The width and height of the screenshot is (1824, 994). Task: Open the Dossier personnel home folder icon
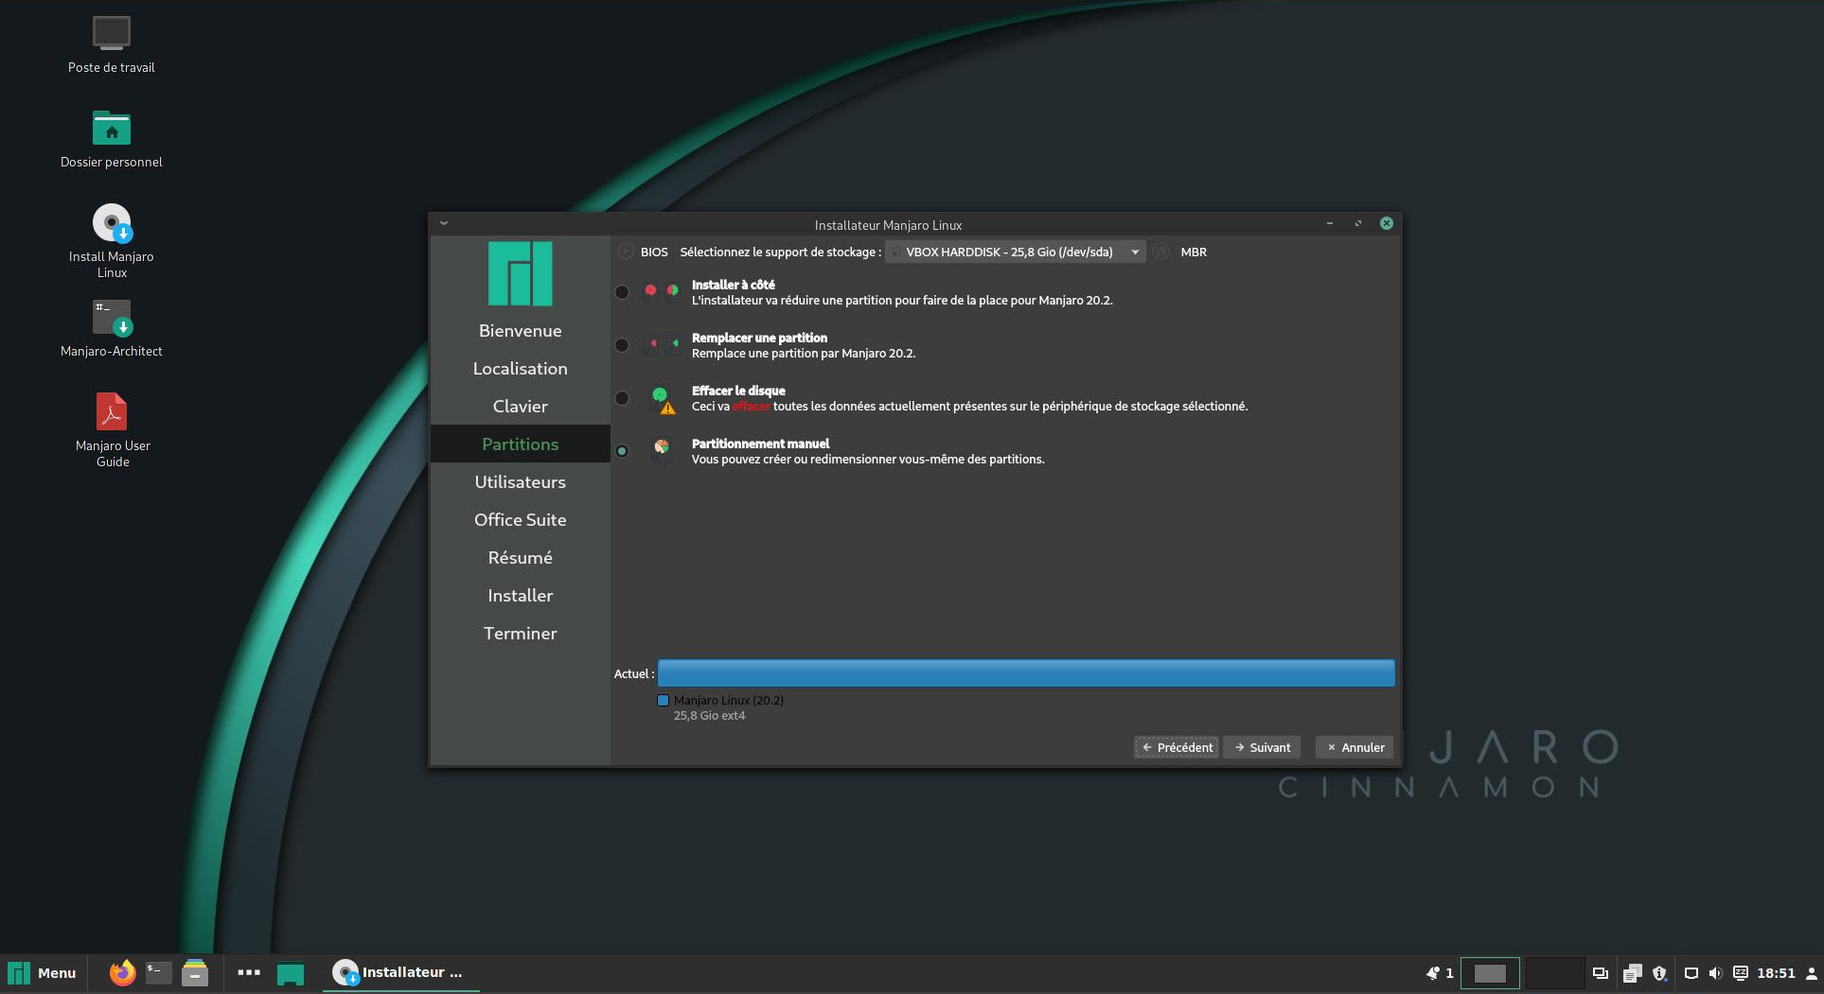pos(112,128)
